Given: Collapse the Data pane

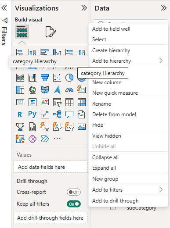Looking at the screenshot, I should [164, 8].
